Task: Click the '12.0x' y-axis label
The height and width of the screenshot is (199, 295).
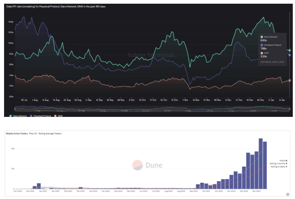Action: click(11, 33)
